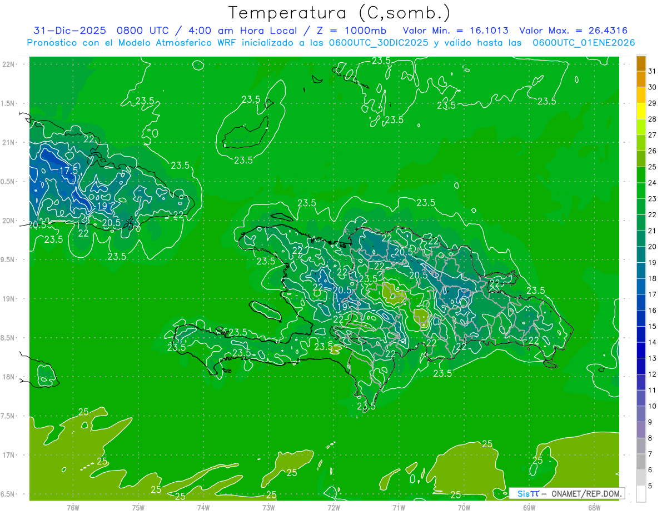Click the '6.5N' latitude axis label

pos(8,494)
